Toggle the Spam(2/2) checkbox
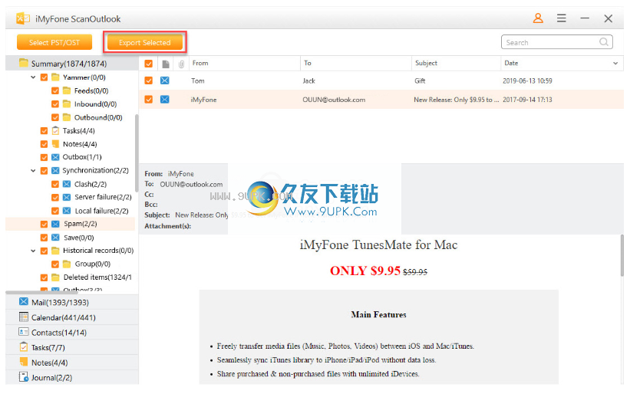 [x=45, y=224]
